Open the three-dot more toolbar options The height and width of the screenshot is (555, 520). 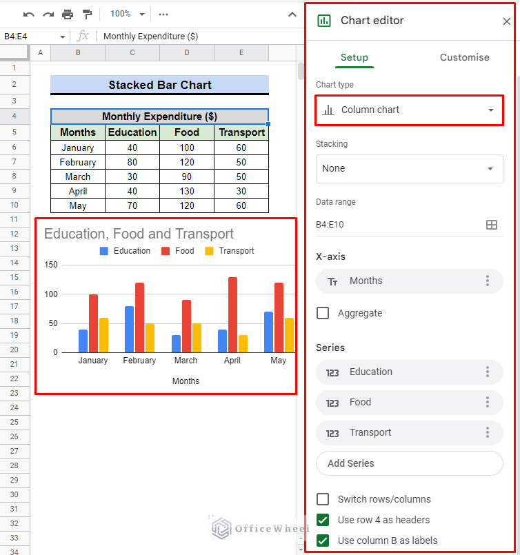[x=163, y=14]
